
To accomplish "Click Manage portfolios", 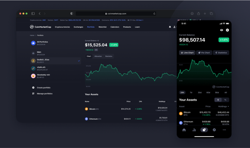I will coord(42,93).
